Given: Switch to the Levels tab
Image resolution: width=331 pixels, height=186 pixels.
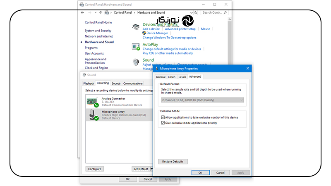Looking at the screenshot, I should coord(182,77).
